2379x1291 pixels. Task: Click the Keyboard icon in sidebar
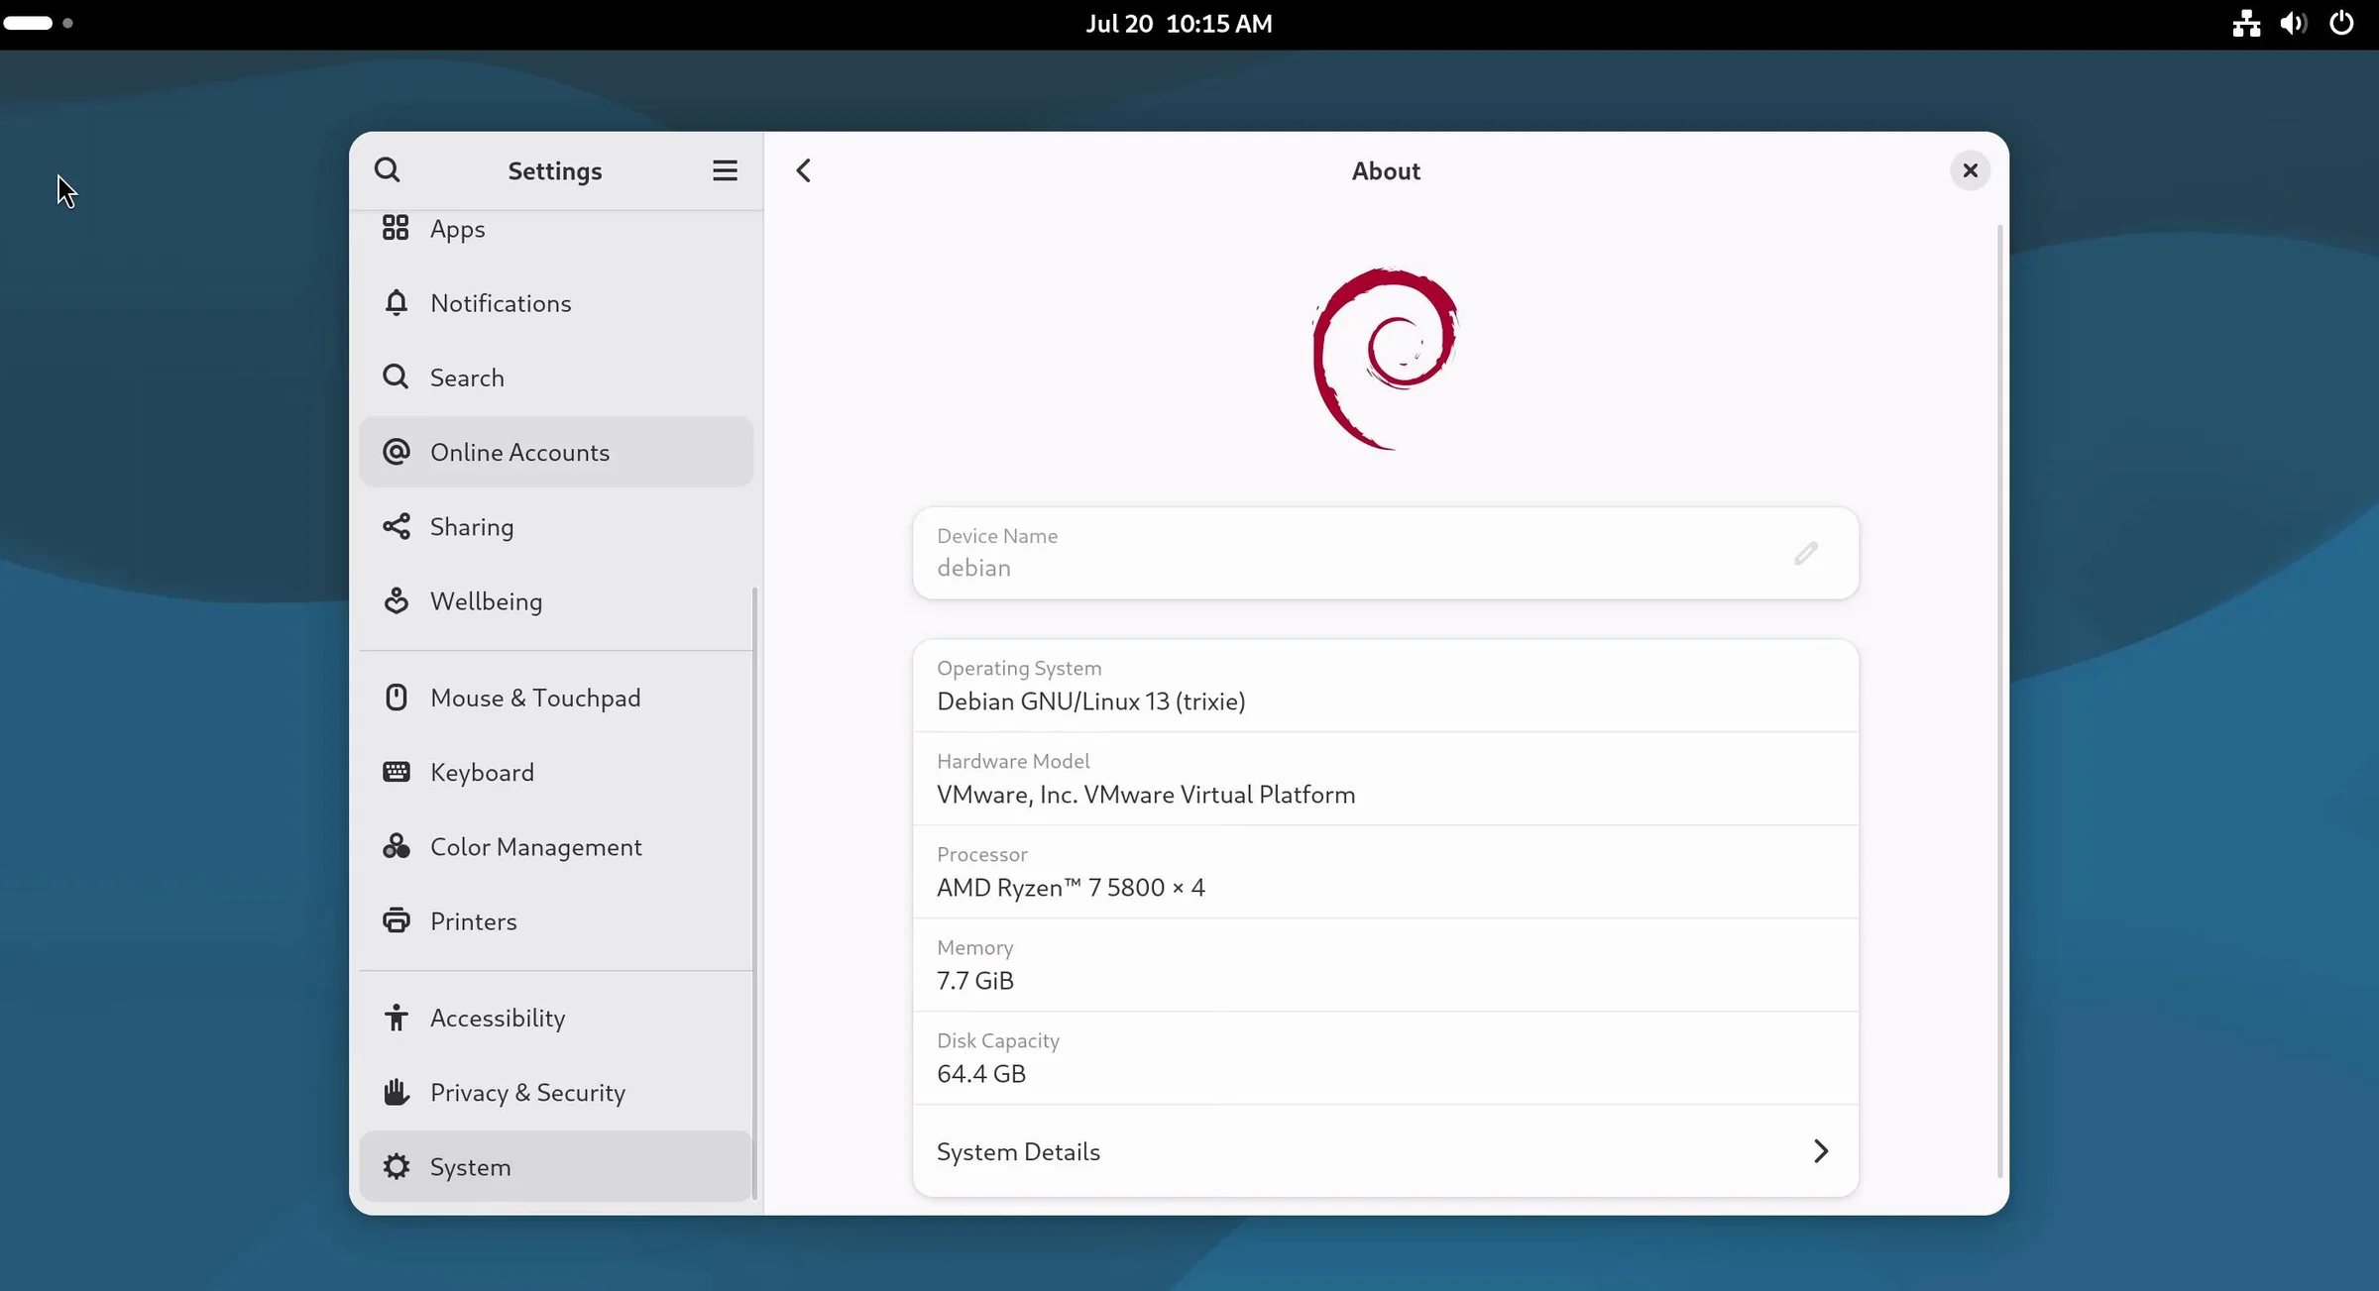pos(396,772)
